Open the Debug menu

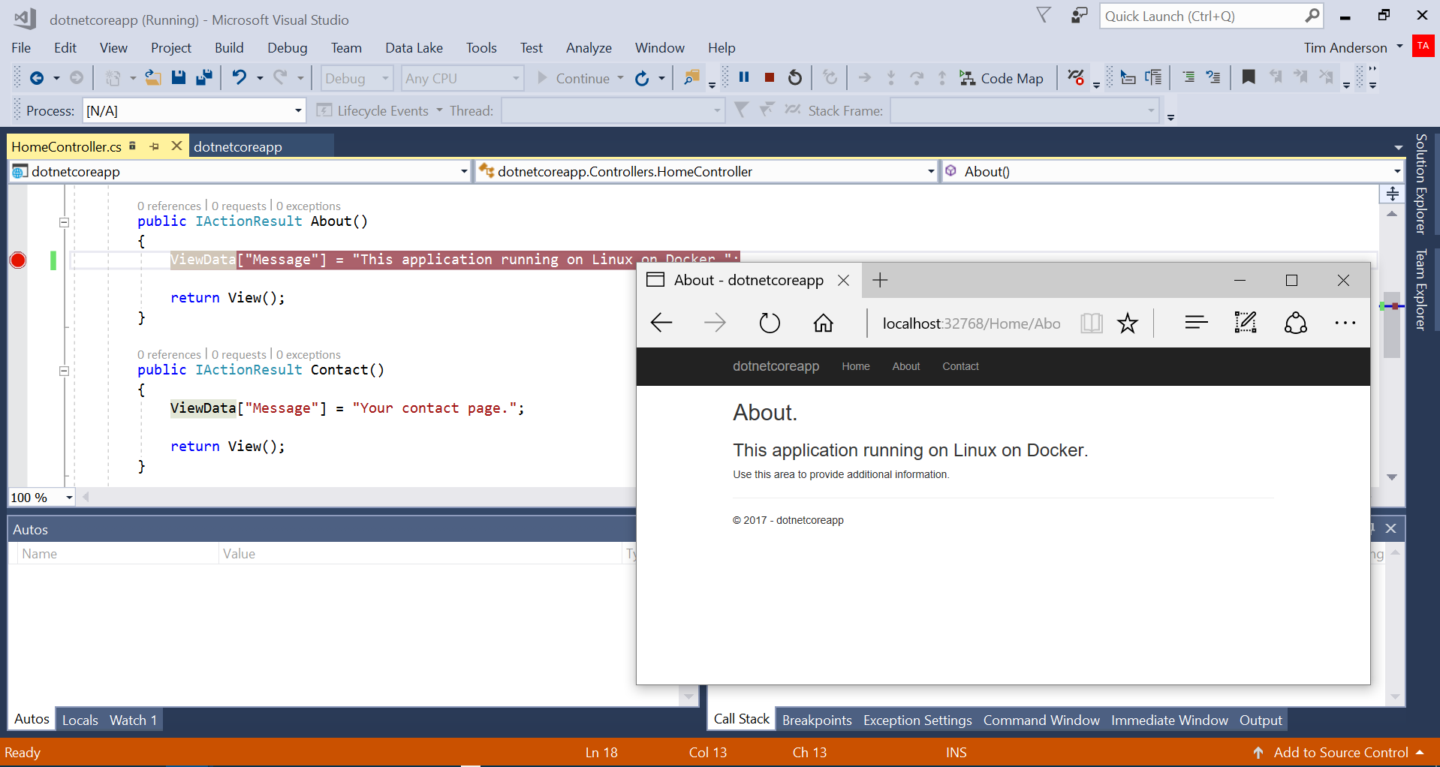288,47
